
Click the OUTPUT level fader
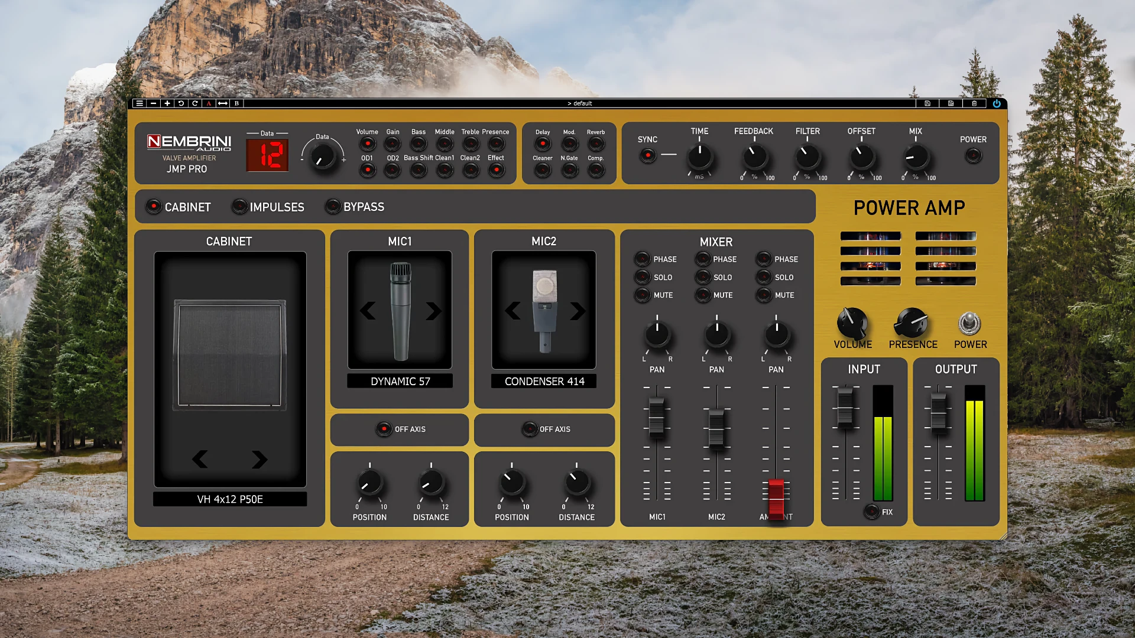pyautogui.click(x=938, y=412)
